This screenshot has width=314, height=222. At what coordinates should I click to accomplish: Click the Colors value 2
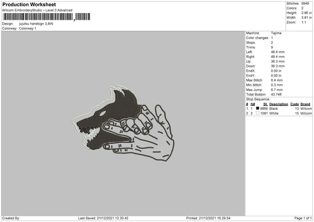pyautogui.click(x=302, y=8)
